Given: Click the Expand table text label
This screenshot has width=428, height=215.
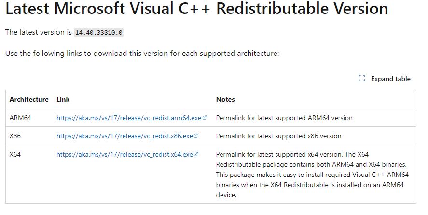Looking at the screenshot, I should pos(391,79).
